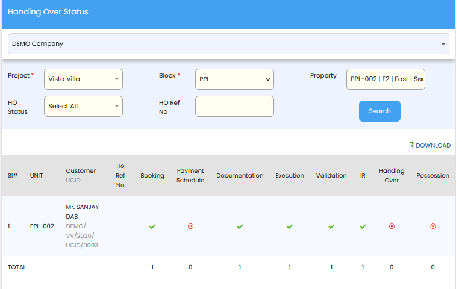
Task: Click the Property field showing PPL-002
Action: (386, 79)
